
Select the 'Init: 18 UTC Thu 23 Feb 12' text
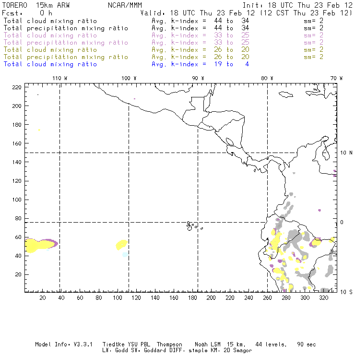(x=297, y=5)
